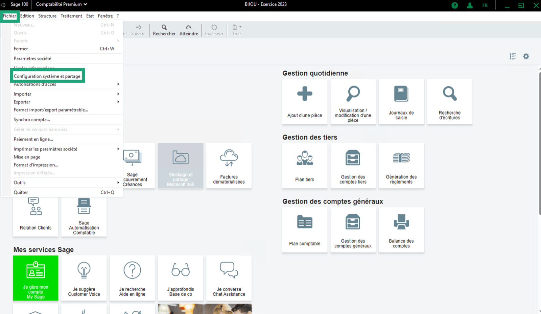
Task: Open the Fenêtre menu
Action: (105, 16)
